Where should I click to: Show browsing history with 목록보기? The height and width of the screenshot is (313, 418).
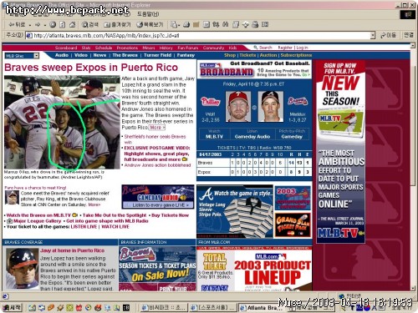click(150, 25)
